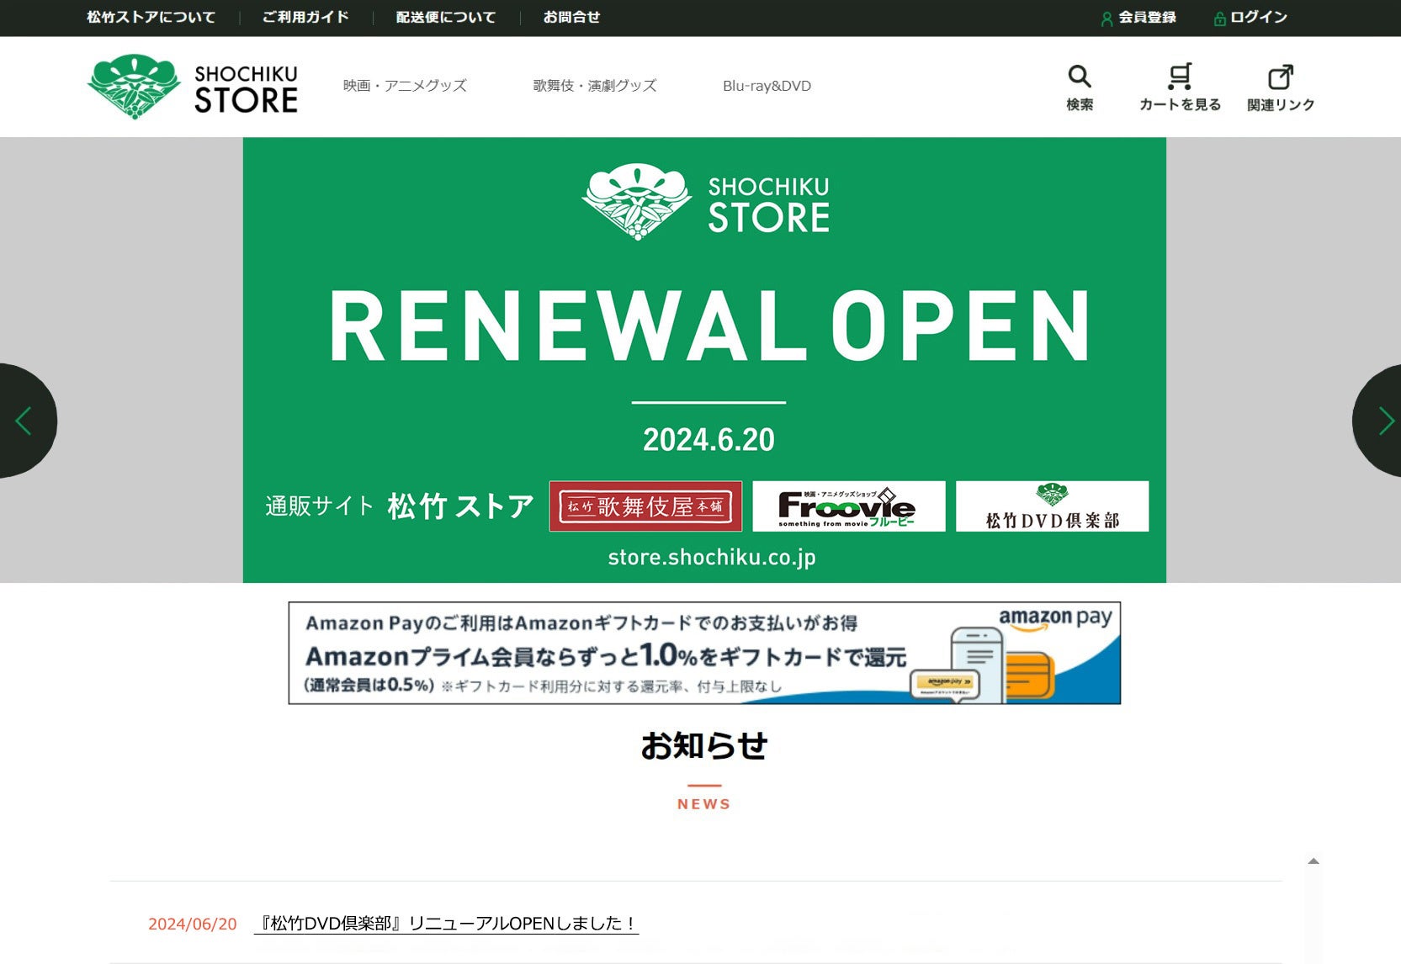The height and width of the screenshot is (964, 1401).
Task: View cart using shopping cart icon
Action: pyautogui.click(x=1180, y=77)
